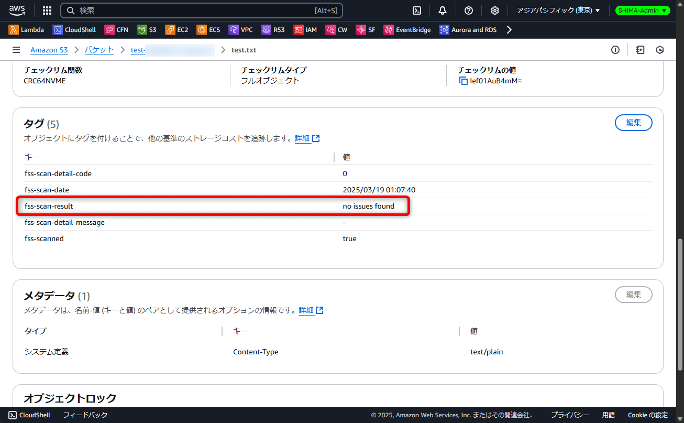Viewport: 684px width, 423px height.
Task: Click 編集 button in タグ section
Action: click(x=634, y=123)
